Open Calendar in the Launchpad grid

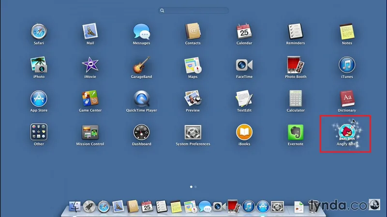tap(244, 31)
